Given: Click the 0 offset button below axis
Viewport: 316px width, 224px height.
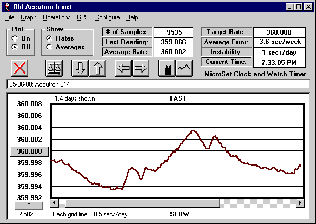Looking at the screenshot, I should (x=29, y=206).
